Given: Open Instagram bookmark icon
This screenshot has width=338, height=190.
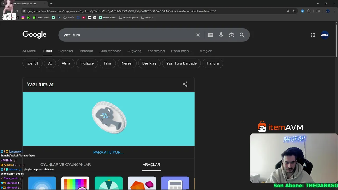Looking at the screenshot, I should (23, 18).
